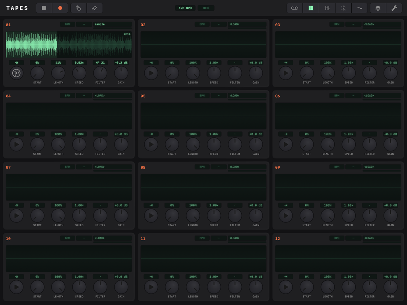Open the wave tilde view icon

pyautogui.click(x=359, y=8)
